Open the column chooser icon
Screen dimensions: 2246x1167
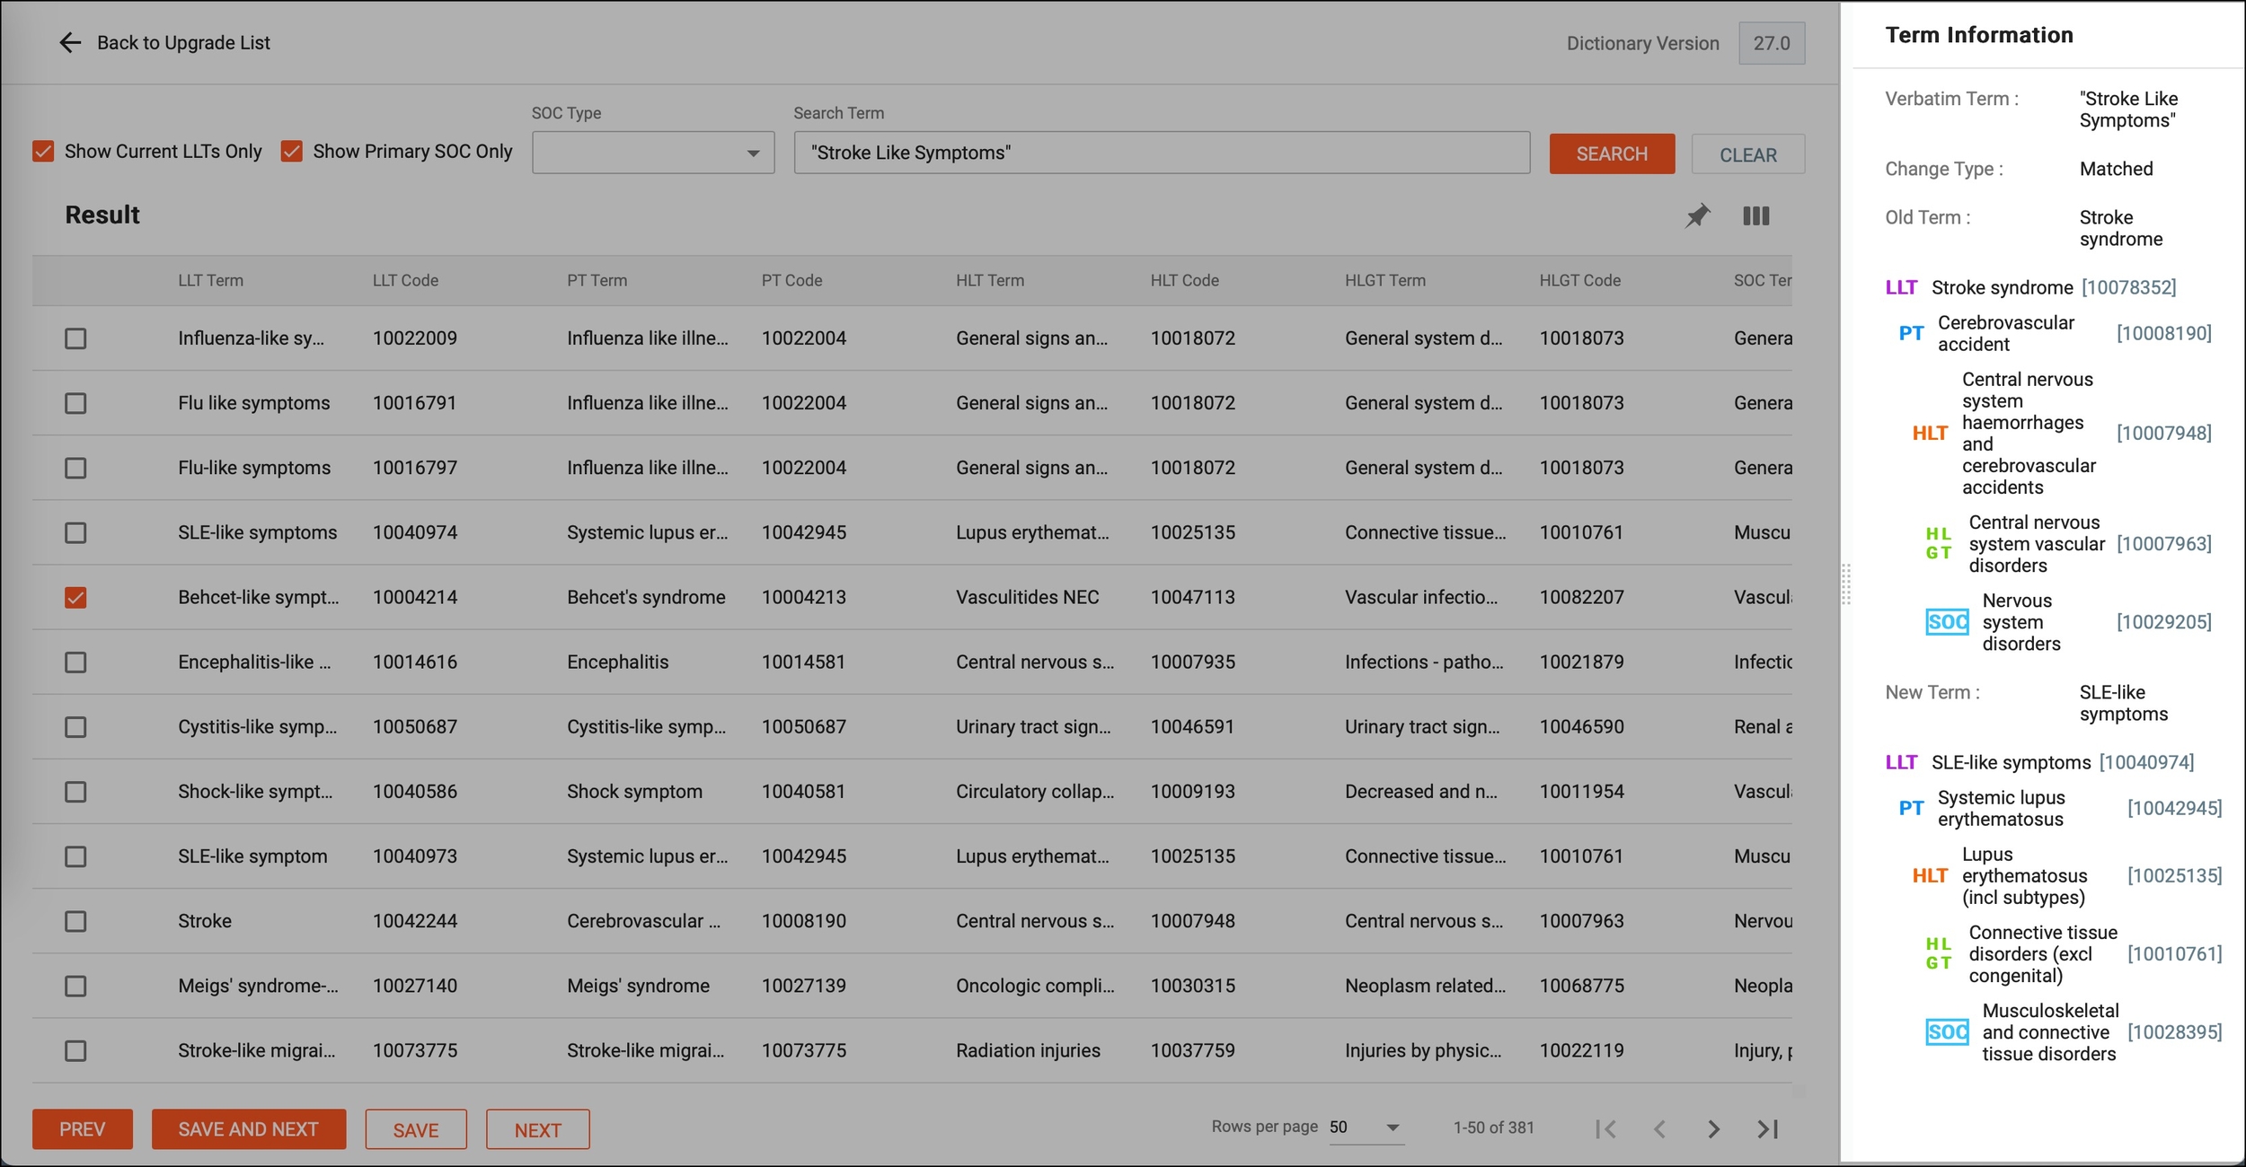click(1755, 215)
